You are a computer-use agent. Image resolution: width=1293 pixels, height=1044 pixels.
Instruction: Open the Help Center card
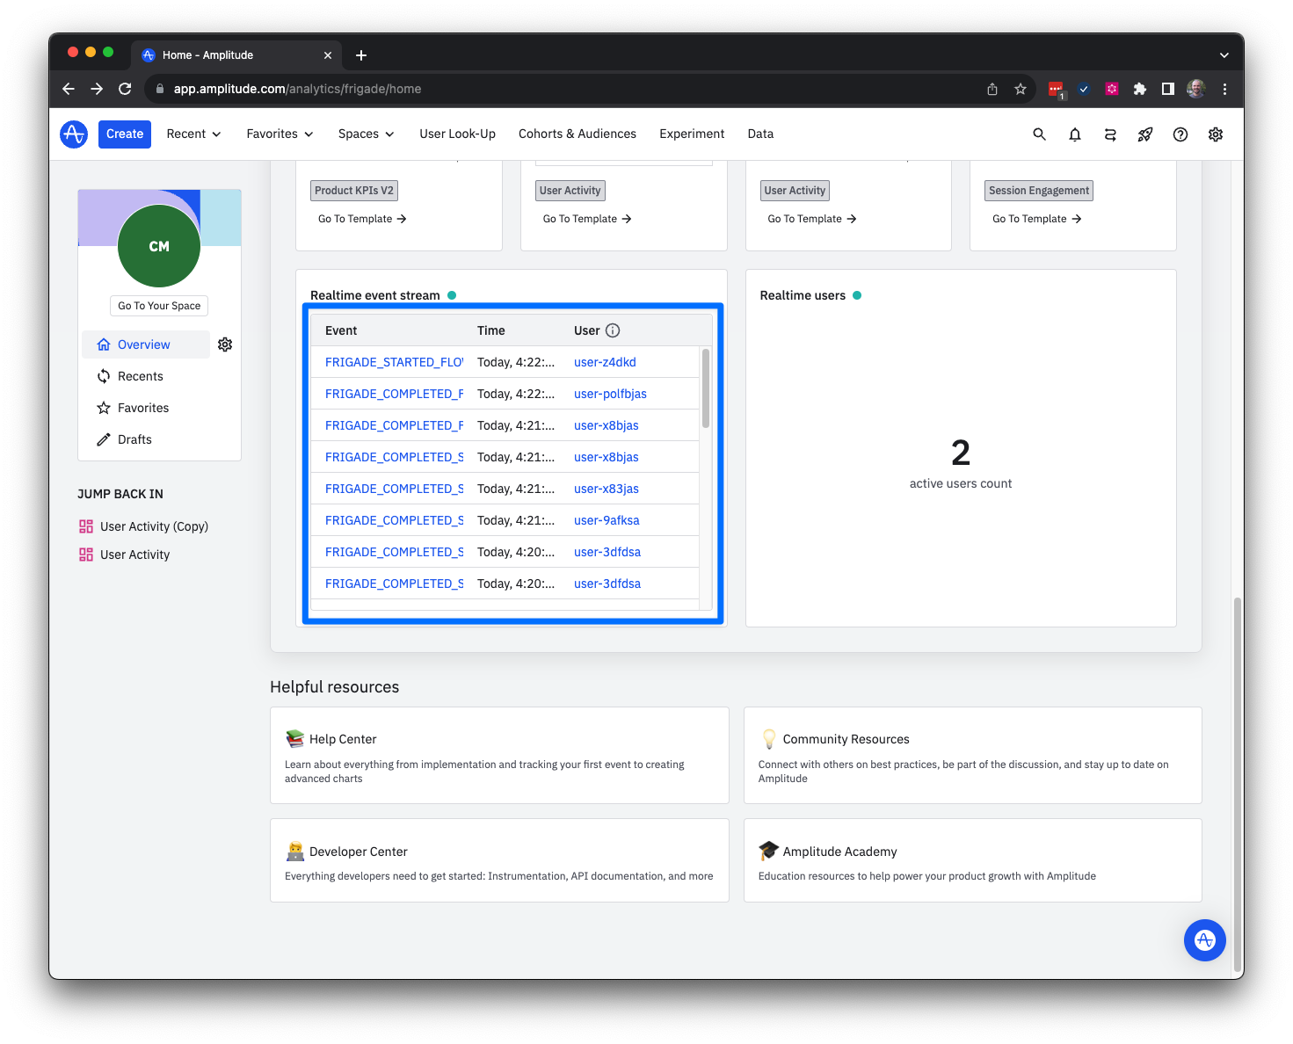tap(499, 755)
